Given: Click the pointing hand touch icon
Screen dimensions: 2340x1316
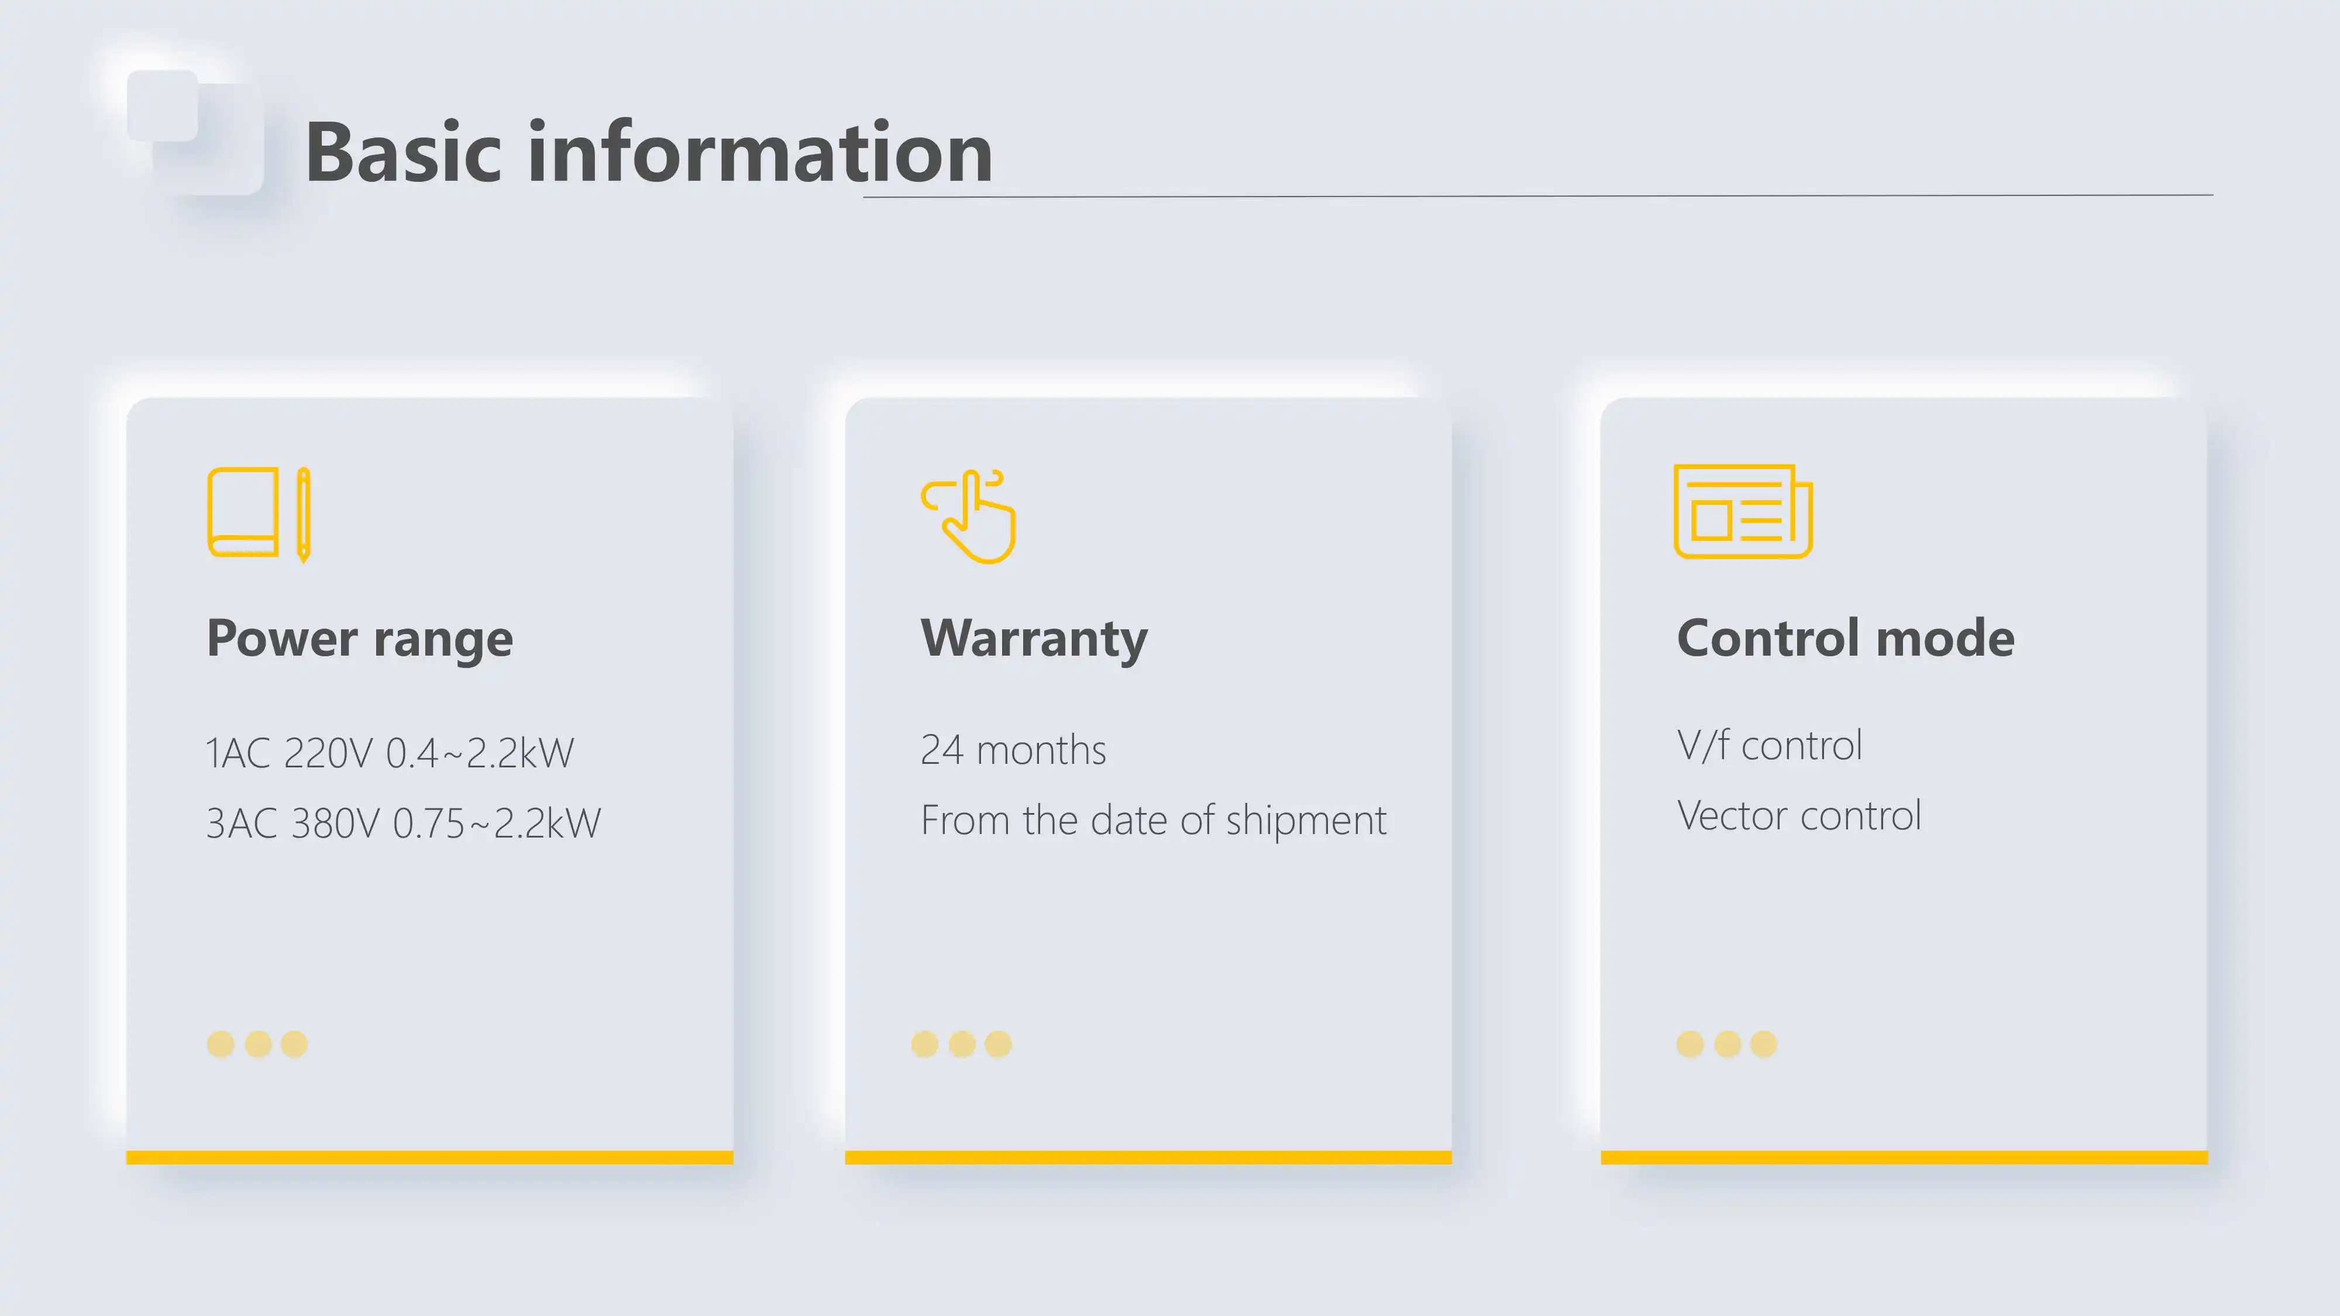Looking at the screenshot, I should (968, 516).
